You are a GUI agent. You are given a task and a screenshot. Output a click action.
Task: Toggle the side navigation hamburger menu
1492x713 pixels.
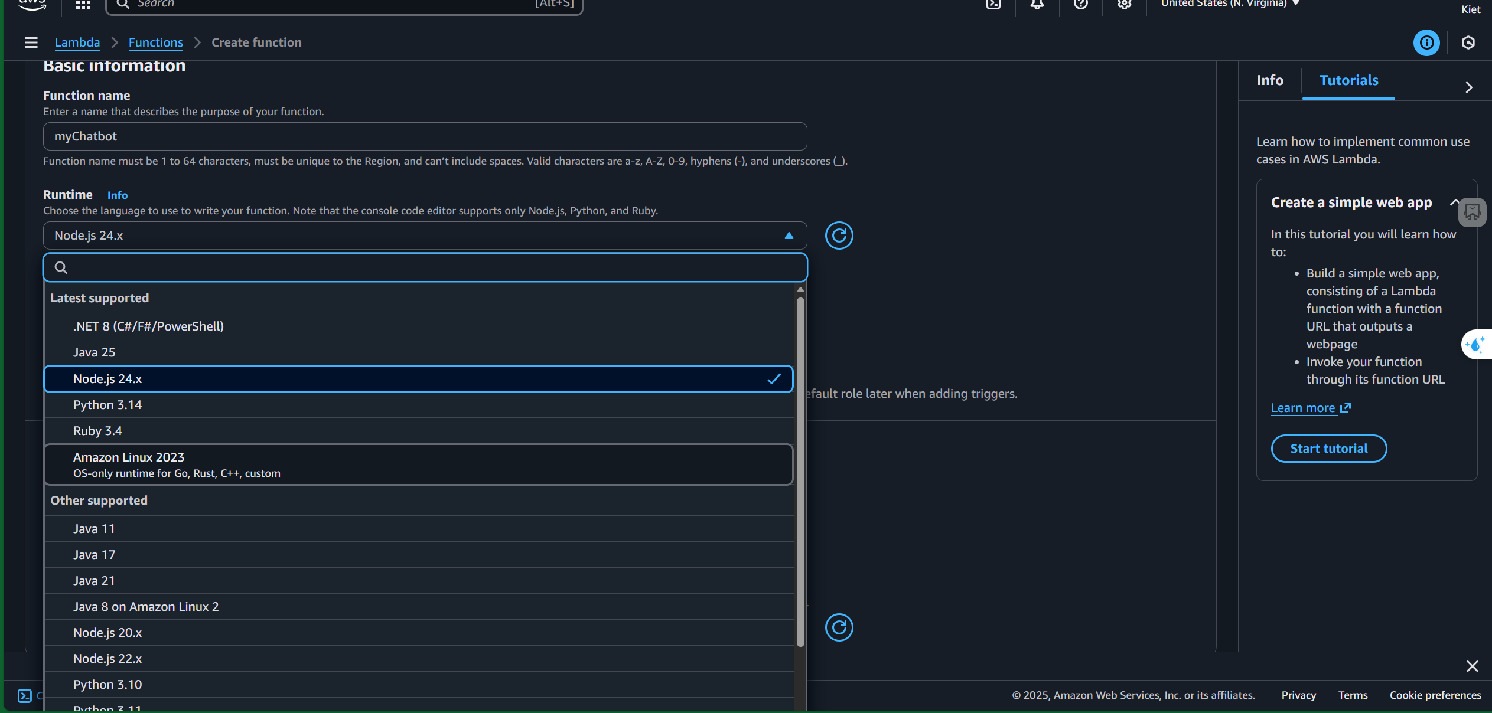point(31,42)
